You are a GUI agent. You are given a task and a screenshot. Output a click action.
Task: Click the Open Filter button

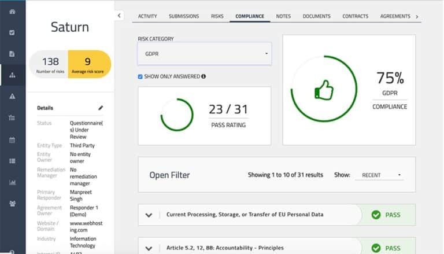pyautogui.click(x=169, y=175)
